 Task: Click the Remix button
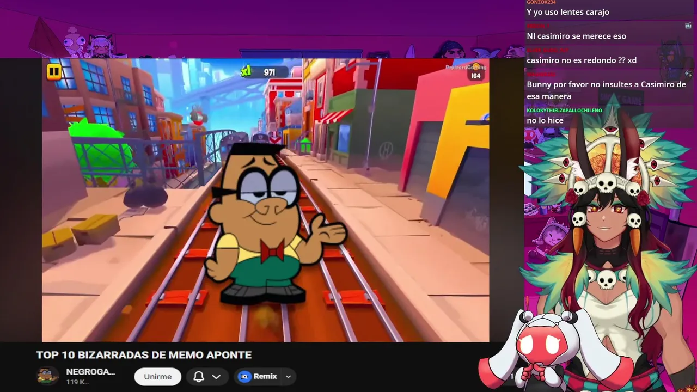pyautogui.click(x=259, y=376)
